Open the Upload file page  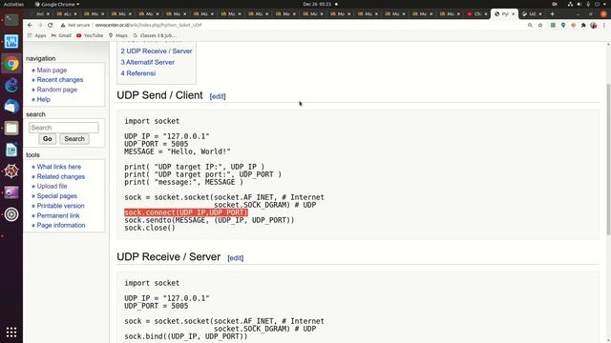(52, 187)
